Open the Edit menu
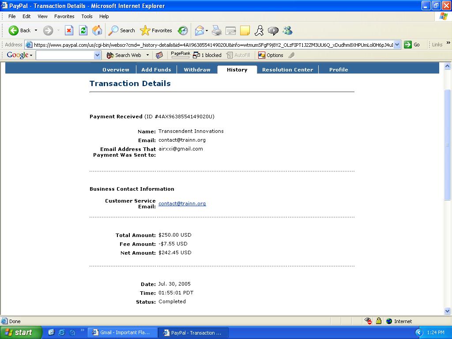 coord(26,16)
